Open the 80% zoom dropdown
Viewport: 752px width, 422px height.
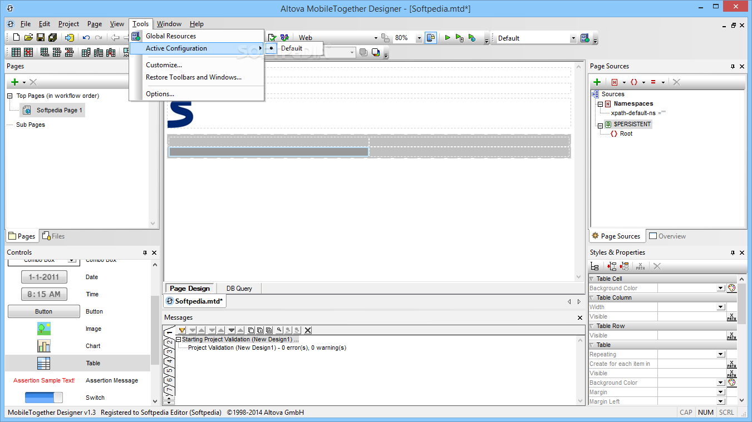tap(419, 38)
